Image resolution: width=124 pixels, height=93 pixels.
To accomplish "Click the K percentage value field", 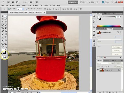I will tap(118, 17).
